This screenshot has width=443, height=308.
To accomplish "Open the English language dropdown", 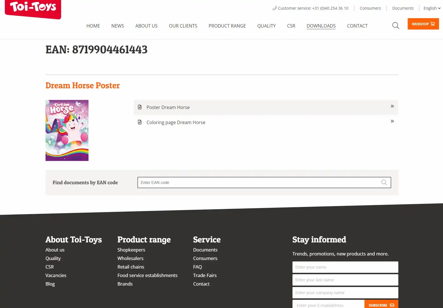I will [x=432, y=8].
